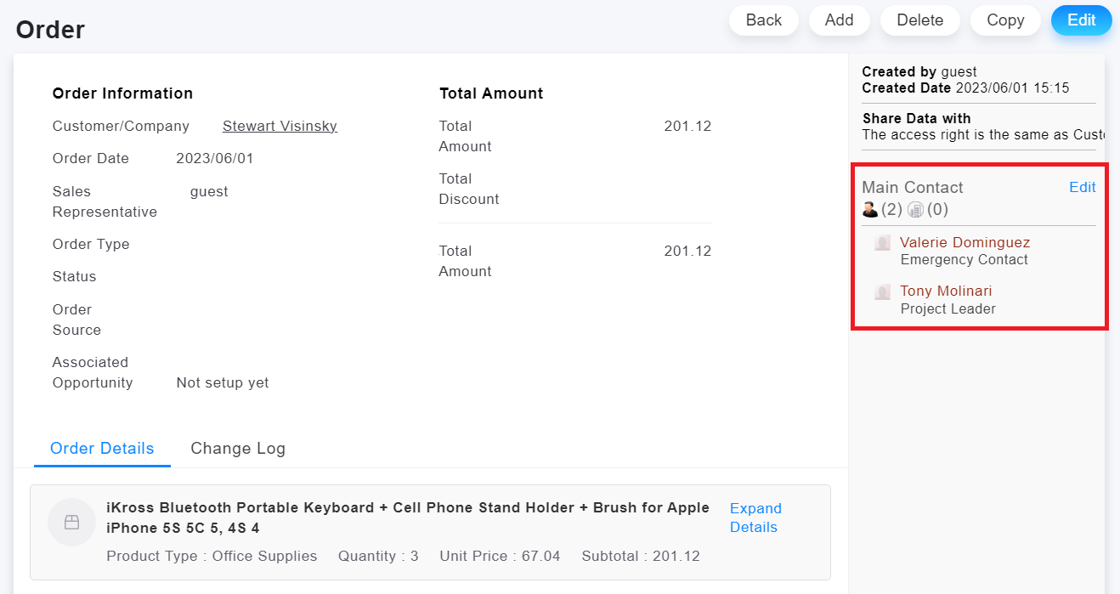This screenshot has height=594, width=1120.
Task: Click Tony Molinari's avatar thumbnail
Action: point(882,291)
